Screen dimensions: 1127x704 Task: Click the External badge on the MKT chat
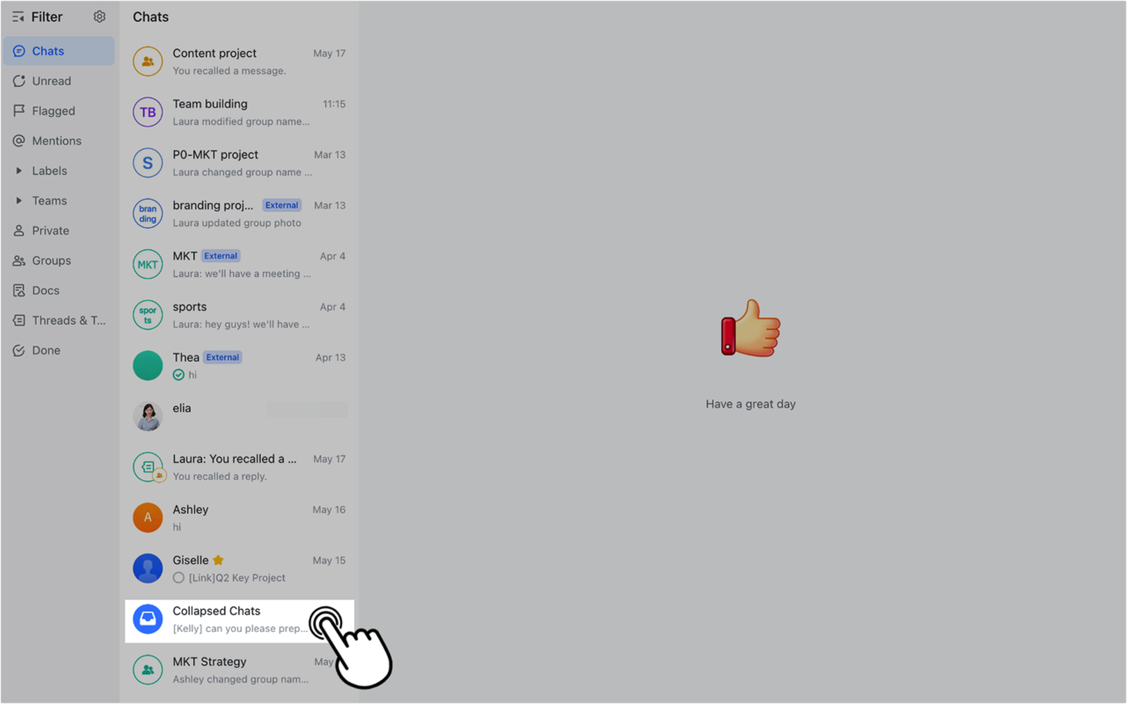pos(221,255)
